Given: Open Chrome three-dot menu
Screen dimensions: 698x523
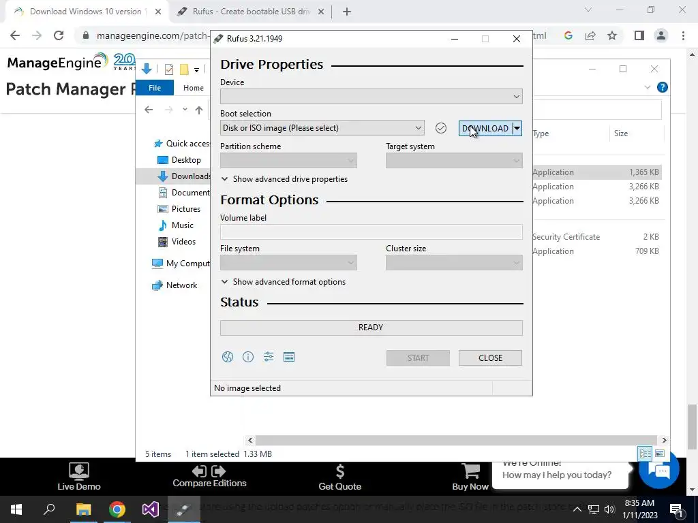Looking at the screenshot, I should (683, 35).
